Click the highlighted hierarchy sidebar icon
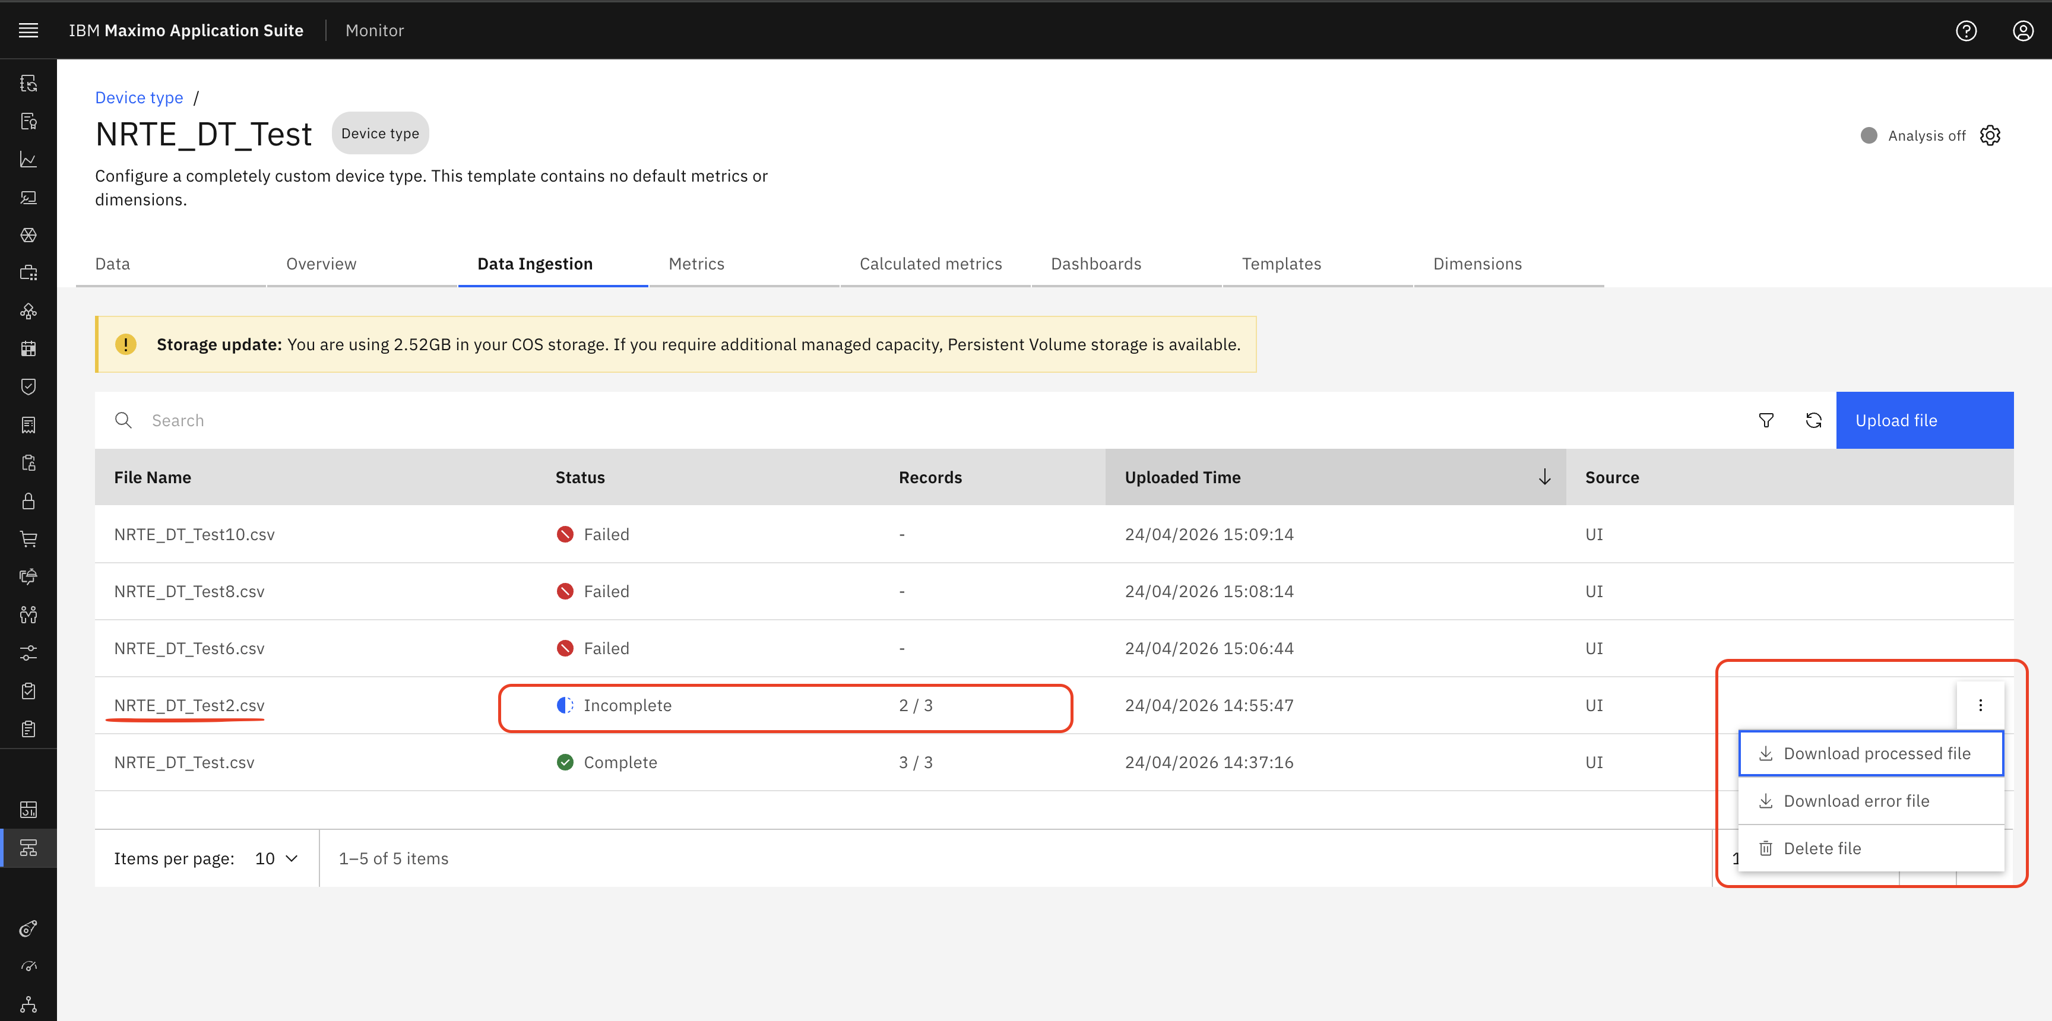2052x1021 pixels. pos(28,848)
